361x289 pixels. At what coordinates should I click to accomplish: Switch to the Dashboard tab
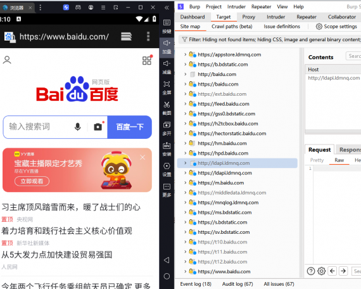pyautogui.click(x=193, y=17)
